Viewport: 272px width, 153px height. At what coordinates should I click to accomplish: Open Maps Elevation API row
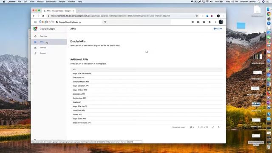(x=146, y=86)
